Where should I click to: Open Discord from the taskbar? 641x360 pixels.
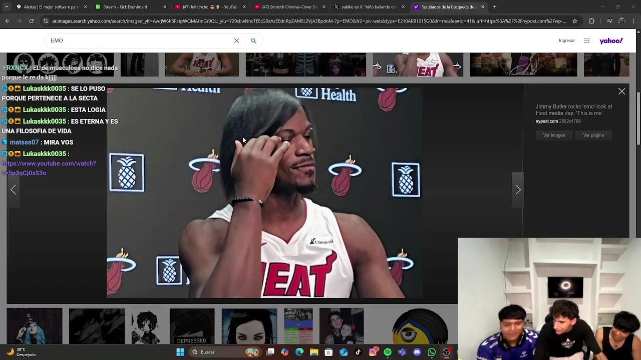pos(417,352)
